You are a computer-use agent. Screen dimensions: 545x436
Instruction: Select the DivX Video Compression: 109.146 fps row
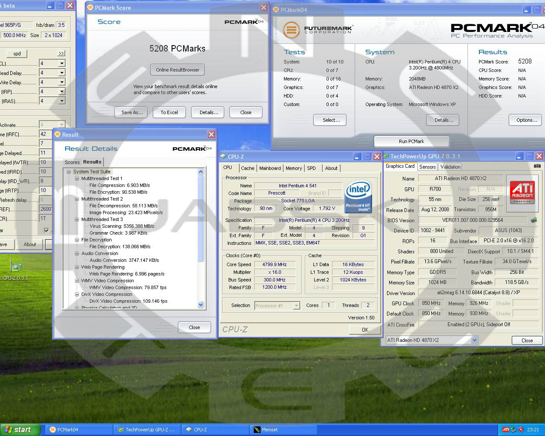128,301
